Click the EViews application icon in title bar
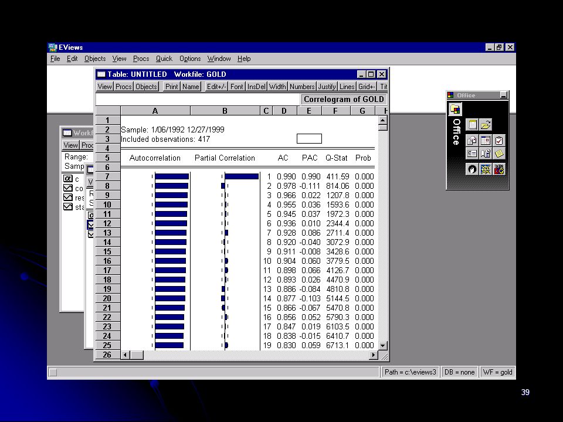This screenshot has height=422, width=563. (53, 47)
